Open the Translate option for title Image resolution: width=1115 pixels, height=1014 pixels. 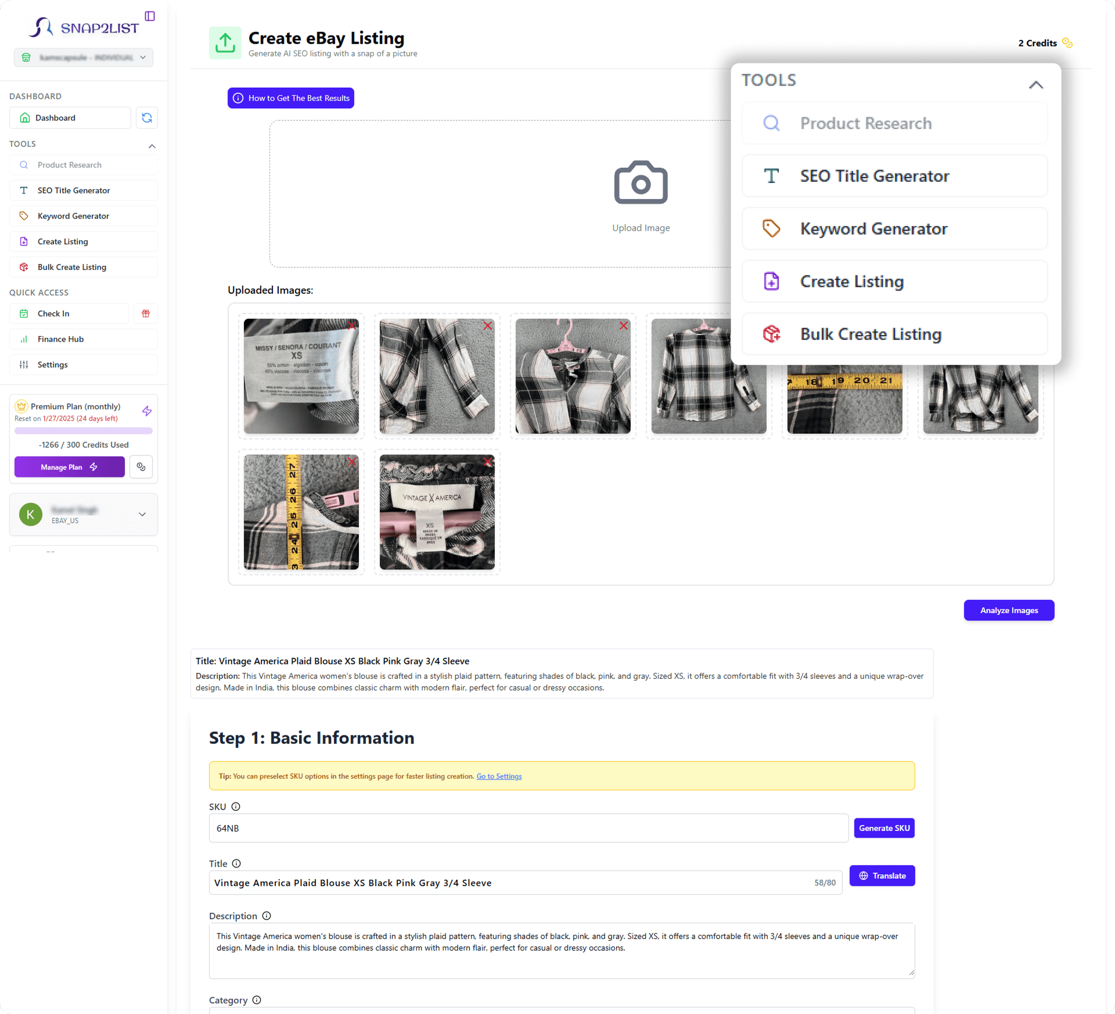[x=881, y=876]
